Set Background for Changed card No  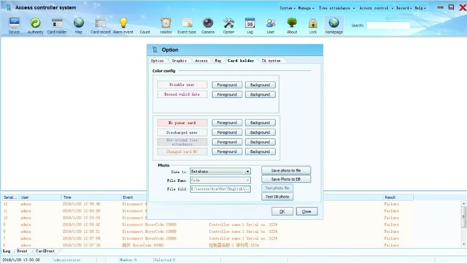coord(260,152)
